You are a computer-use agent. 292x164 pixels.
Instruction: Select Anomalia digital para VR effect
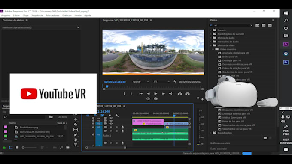click(x=236, y=53)
